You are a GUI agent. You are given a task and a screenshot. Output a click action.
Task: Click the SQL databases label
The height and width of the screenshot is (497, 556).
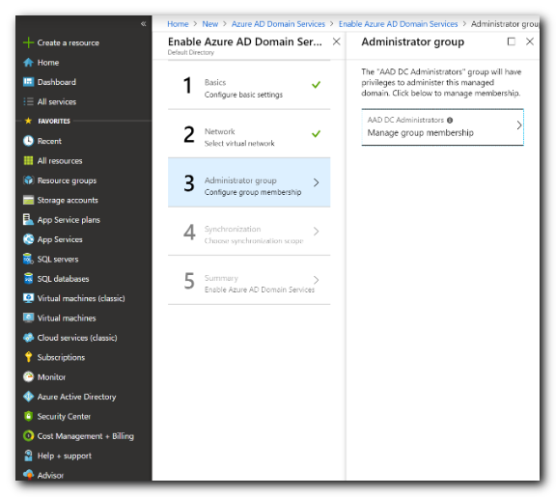(x=63, y=279)
